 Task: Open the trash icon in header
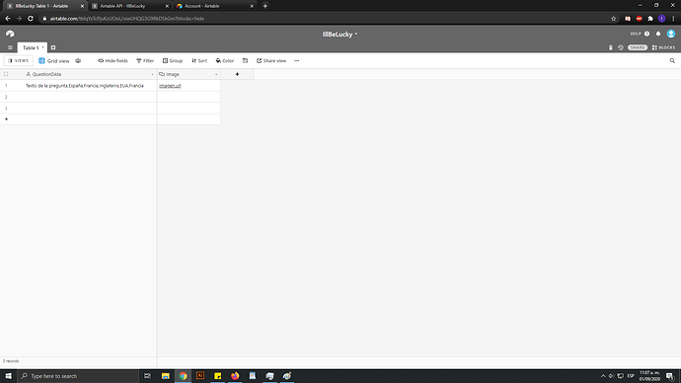tap(611, 47)
